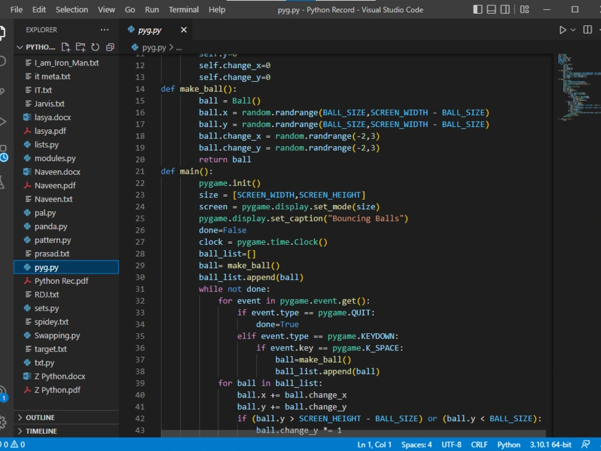This screenshot has height=451, width=601.
Task: Open Naveen.pdf from the file list
Action: pos(66,185)
